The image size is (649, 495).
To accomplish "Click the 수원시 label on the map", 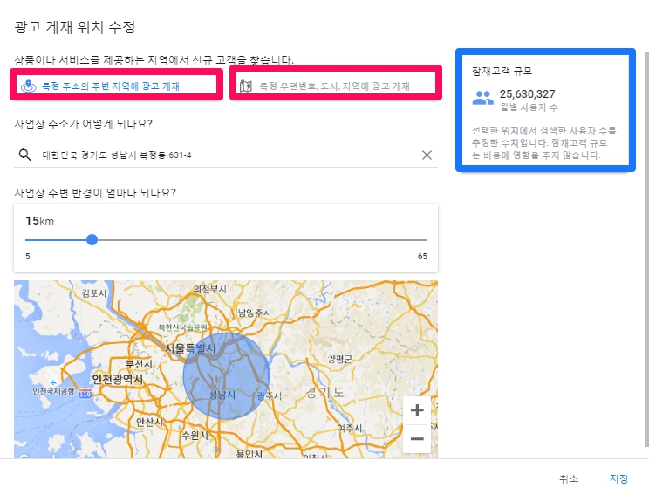I will [195, 436].
